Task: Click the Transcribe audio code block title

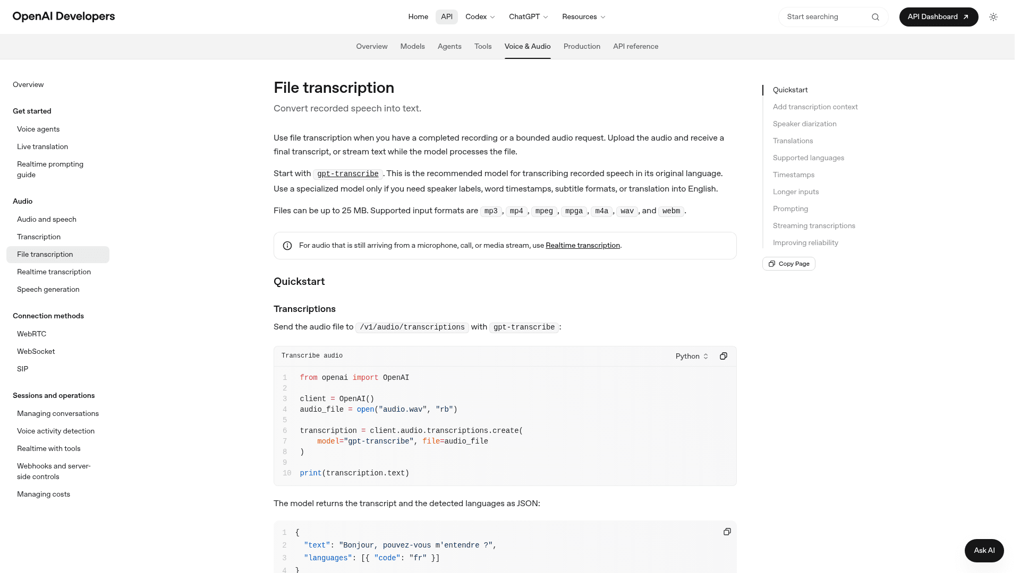Action: [312, 356]
